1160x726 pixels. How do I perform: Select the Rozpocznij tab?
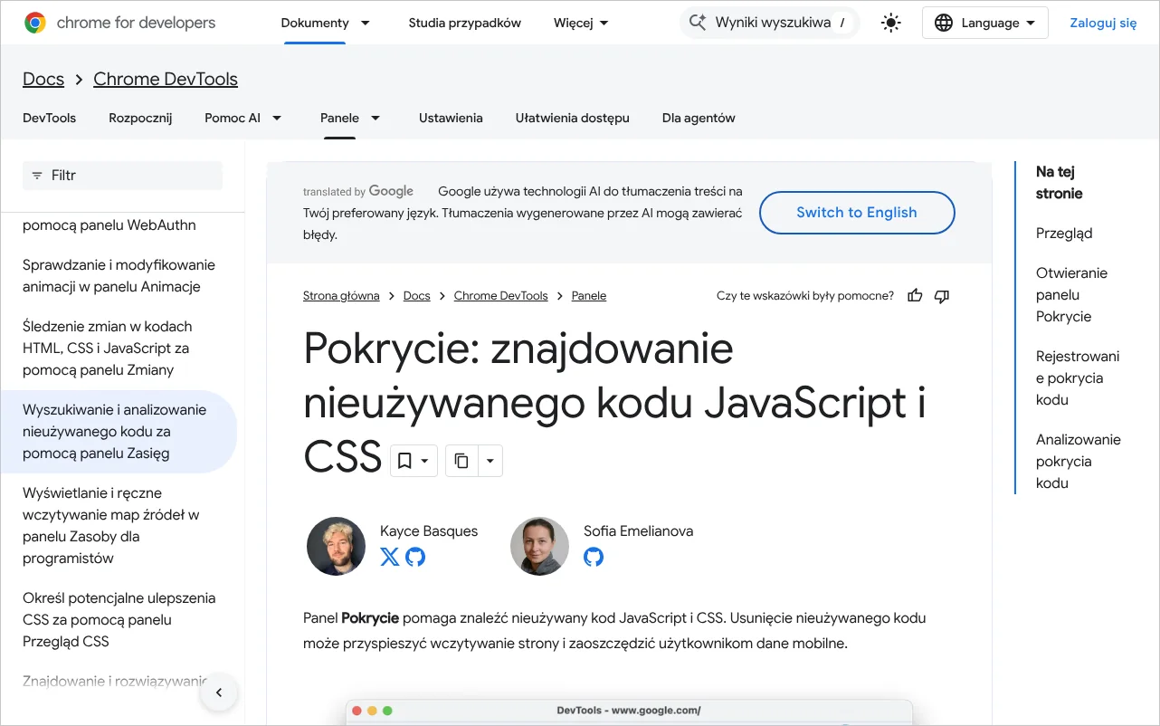(140, 118)
